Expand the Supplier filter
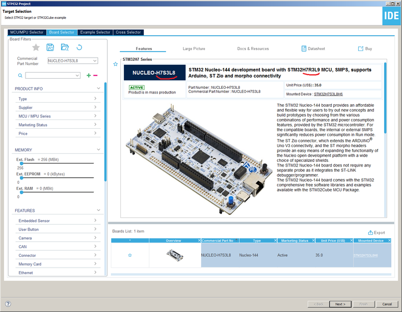The width and height of the screenshot is (402, 312). point(95,107)
